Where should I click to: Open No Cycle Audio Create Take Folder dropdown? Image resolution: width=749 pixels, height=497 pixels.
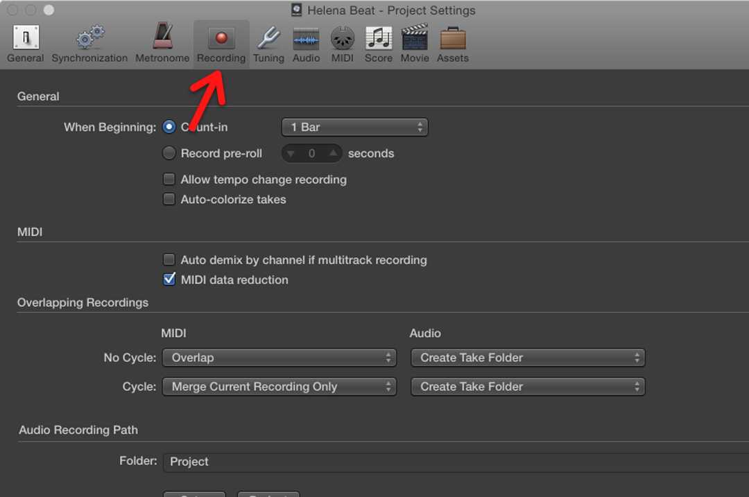coord(528,358)
